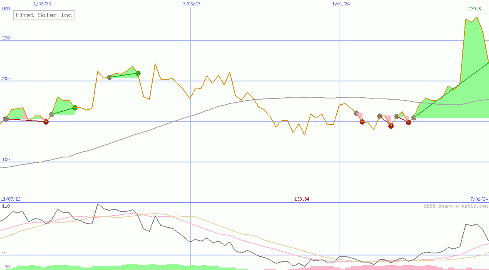Select the 1/01/24 date label
This screenshot has height=270, width=489.
(x=340, y=4)
